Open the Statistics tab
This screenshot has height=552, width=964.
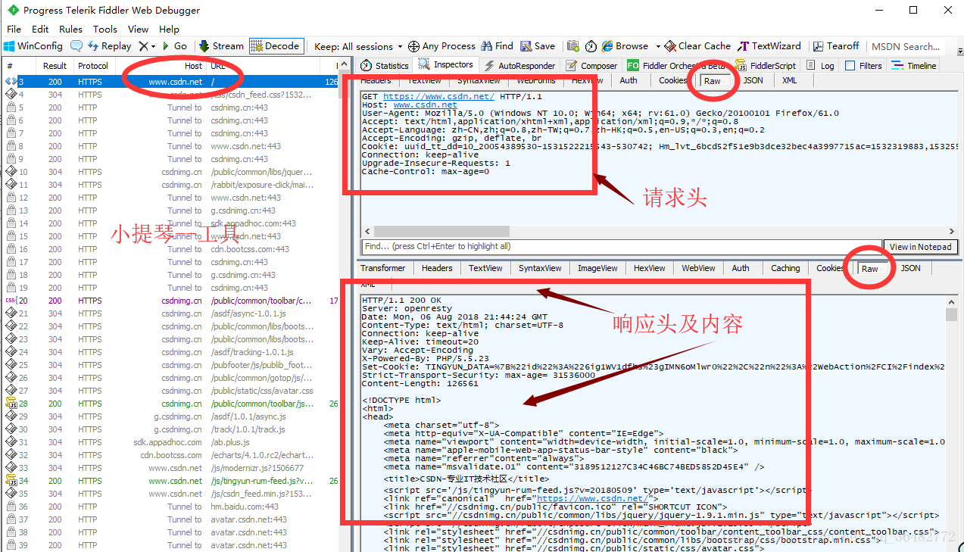385,66
